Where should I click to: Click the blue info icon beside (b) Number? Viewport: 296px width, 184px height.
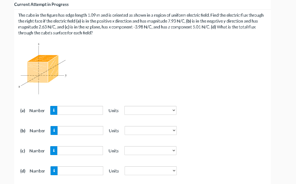pyautogui.click(x=54, y=131)
